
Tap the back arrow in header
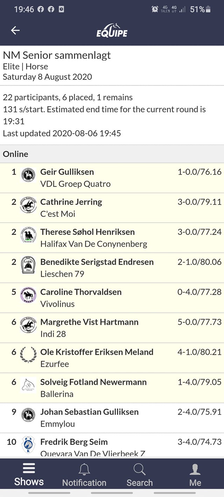pyautogui.click(x=15, y=30)
